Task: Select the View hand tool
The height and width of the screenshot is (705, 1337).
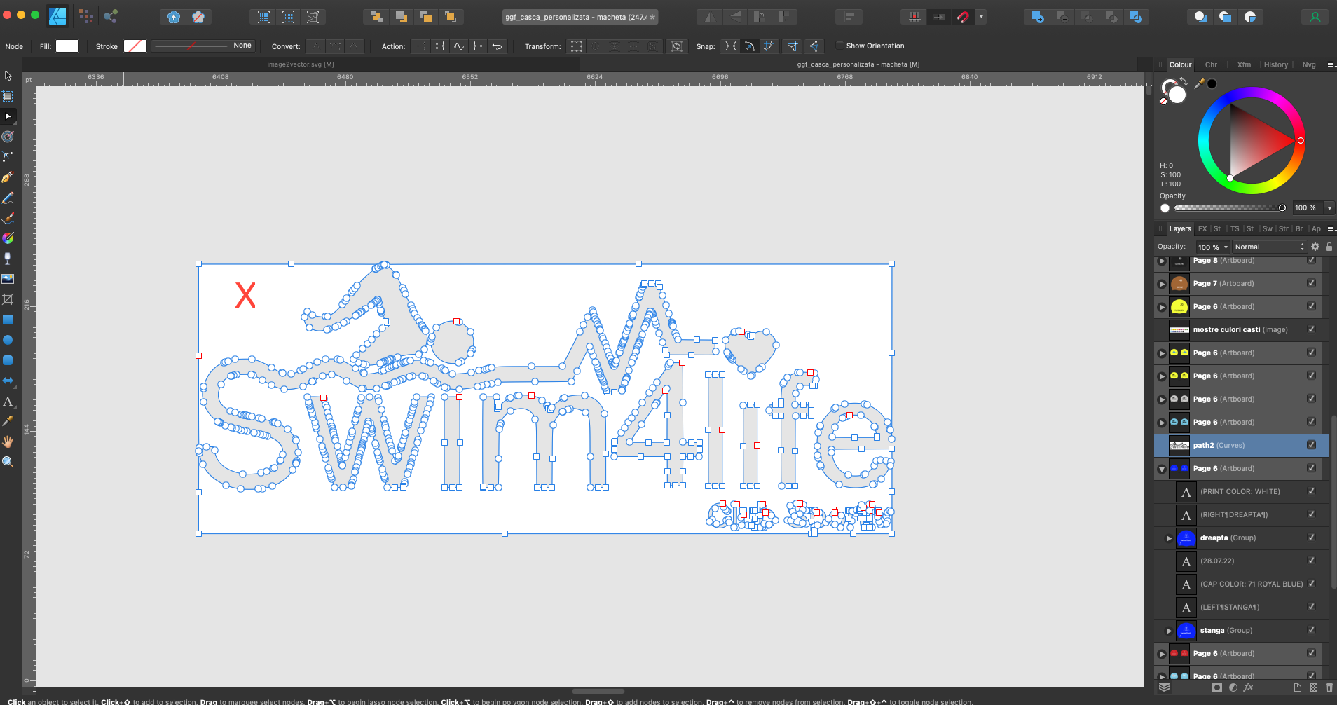Action: pos(8,442)
